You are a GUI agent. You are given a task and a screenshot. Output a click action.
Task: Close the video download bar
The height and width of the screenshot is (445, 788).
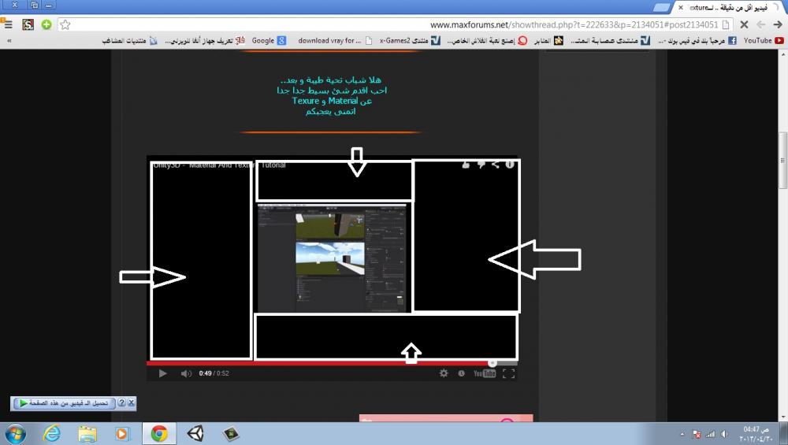point(131,402)
